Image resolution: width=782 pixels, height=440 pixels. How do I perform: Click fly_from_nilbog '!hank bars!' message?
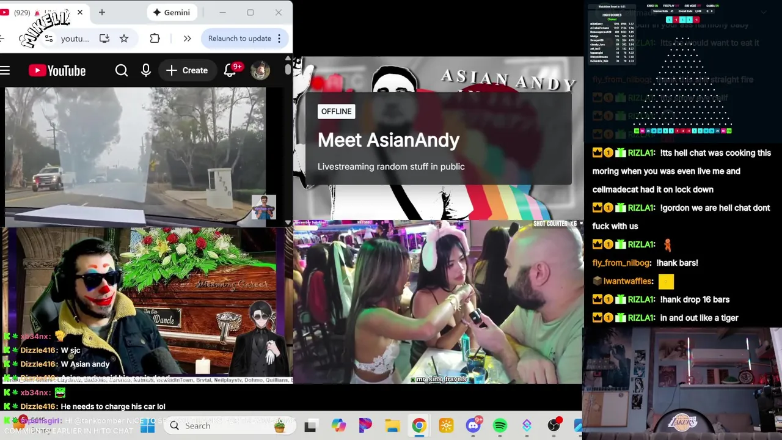pos(645,263)
